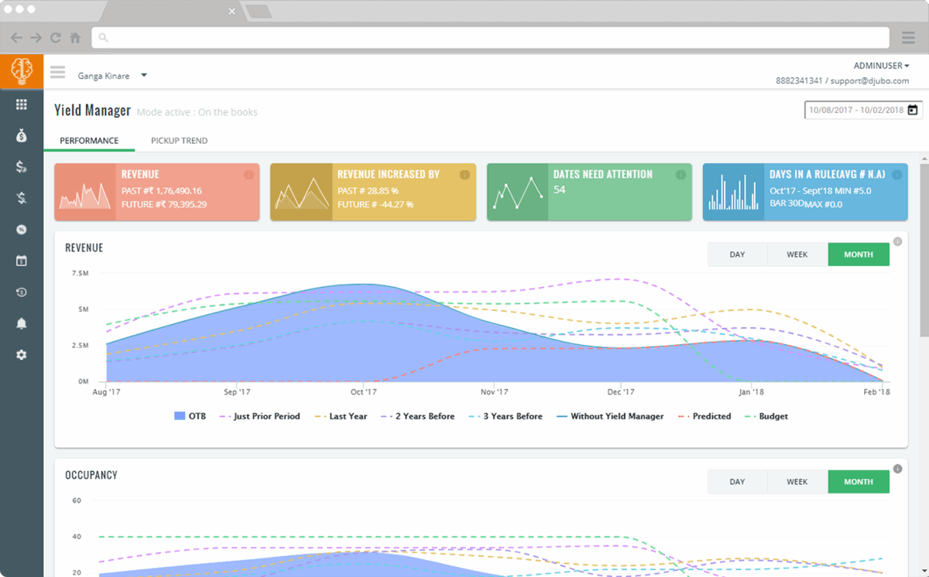Image resolution: width=929 pixels, height=577 pixels.
Task: Toggle Budget legend series
Action: 766,416
